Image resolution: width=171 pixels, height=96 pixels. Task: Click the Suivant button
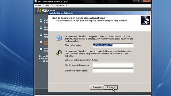click(x=111, y=87)
